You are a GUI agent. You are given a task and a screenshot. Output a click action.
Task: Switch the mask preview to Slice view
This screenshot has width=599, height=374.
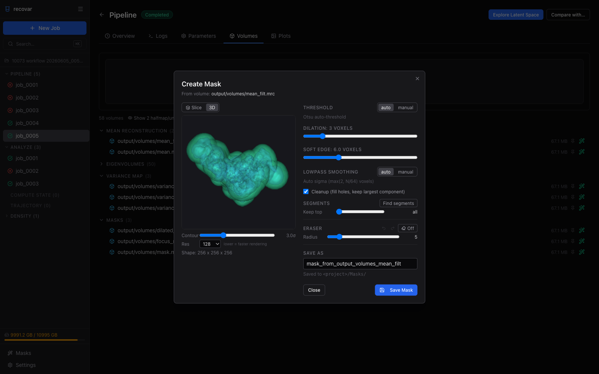click(194, 108)
